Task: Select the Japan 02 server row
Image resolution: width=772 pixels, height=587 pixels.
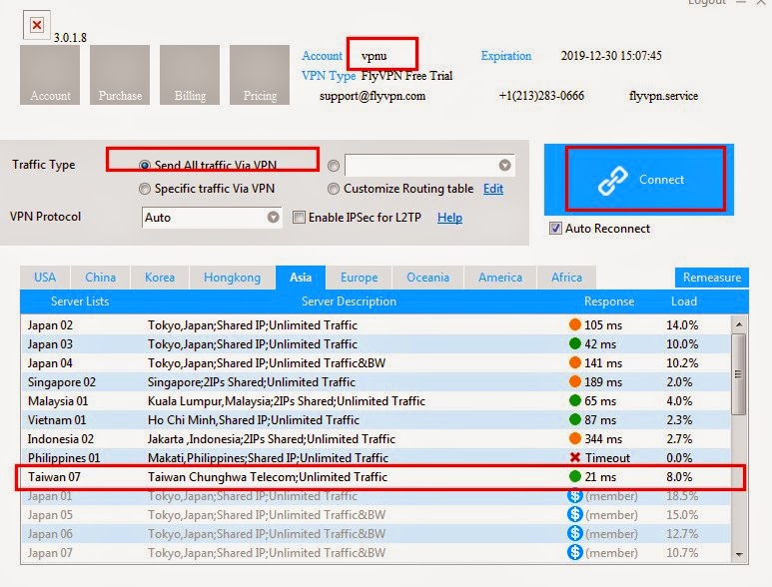Action: [x=376, y=325]
